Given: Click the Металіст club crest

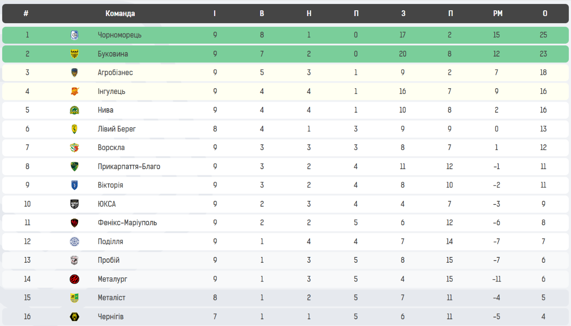Looking at the screenshot, I should point(74,297).
